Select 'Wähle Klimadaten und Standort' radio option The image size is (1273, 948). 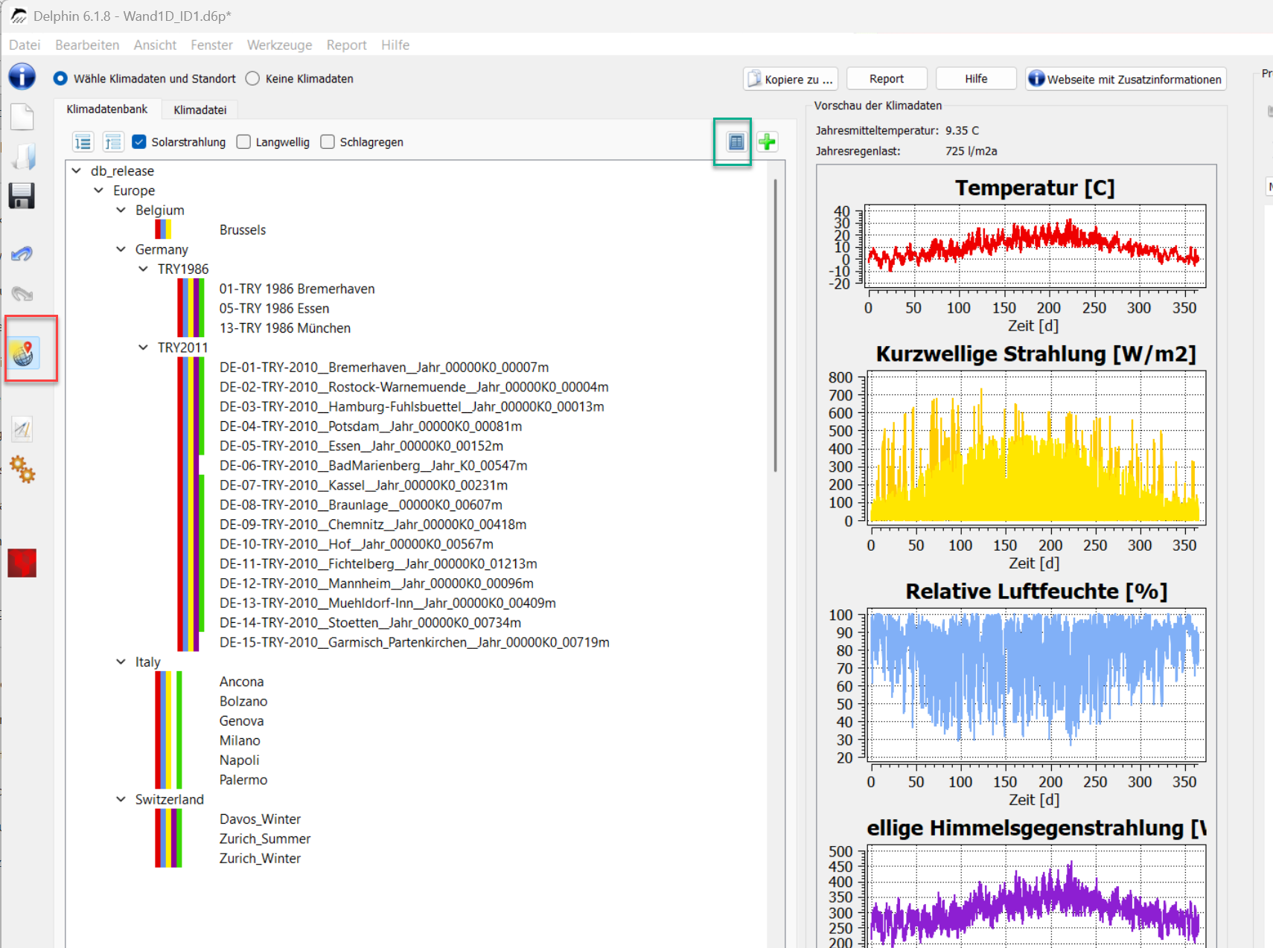click(60, 78)
